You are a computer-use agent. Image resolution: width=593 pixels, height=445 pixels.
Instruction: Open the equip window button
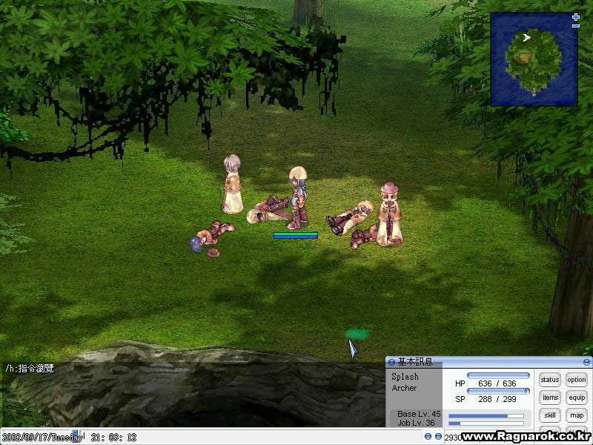(576, 398)
